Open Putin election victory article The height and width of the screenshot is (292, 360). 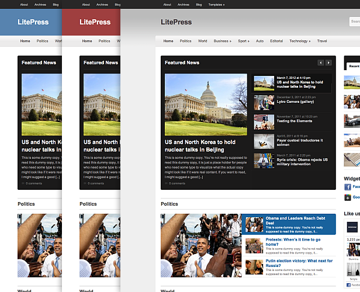click(x=299, y=263)
